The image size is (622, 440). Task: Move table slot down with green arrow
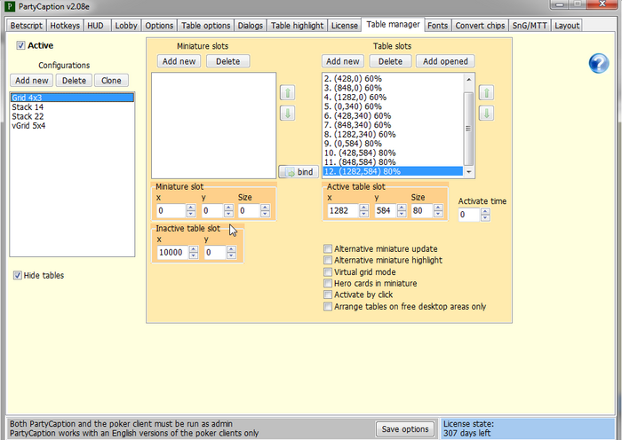click(x=486, y=114)
